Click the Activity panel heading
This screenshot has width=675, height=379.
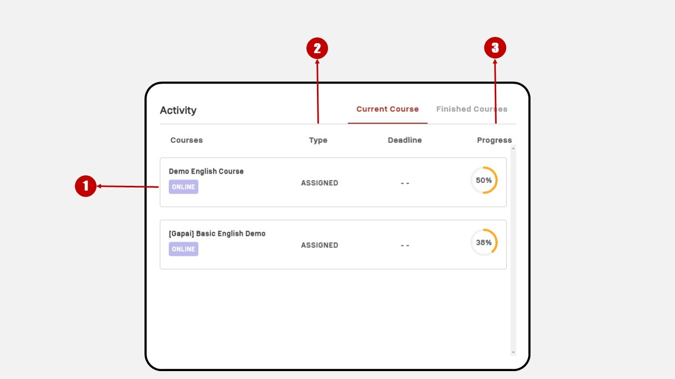pos(178,110)
